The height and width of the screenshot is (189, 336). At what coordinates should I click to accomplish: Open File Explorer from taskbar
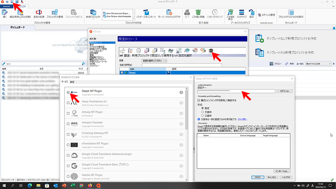tap(38, 186)
